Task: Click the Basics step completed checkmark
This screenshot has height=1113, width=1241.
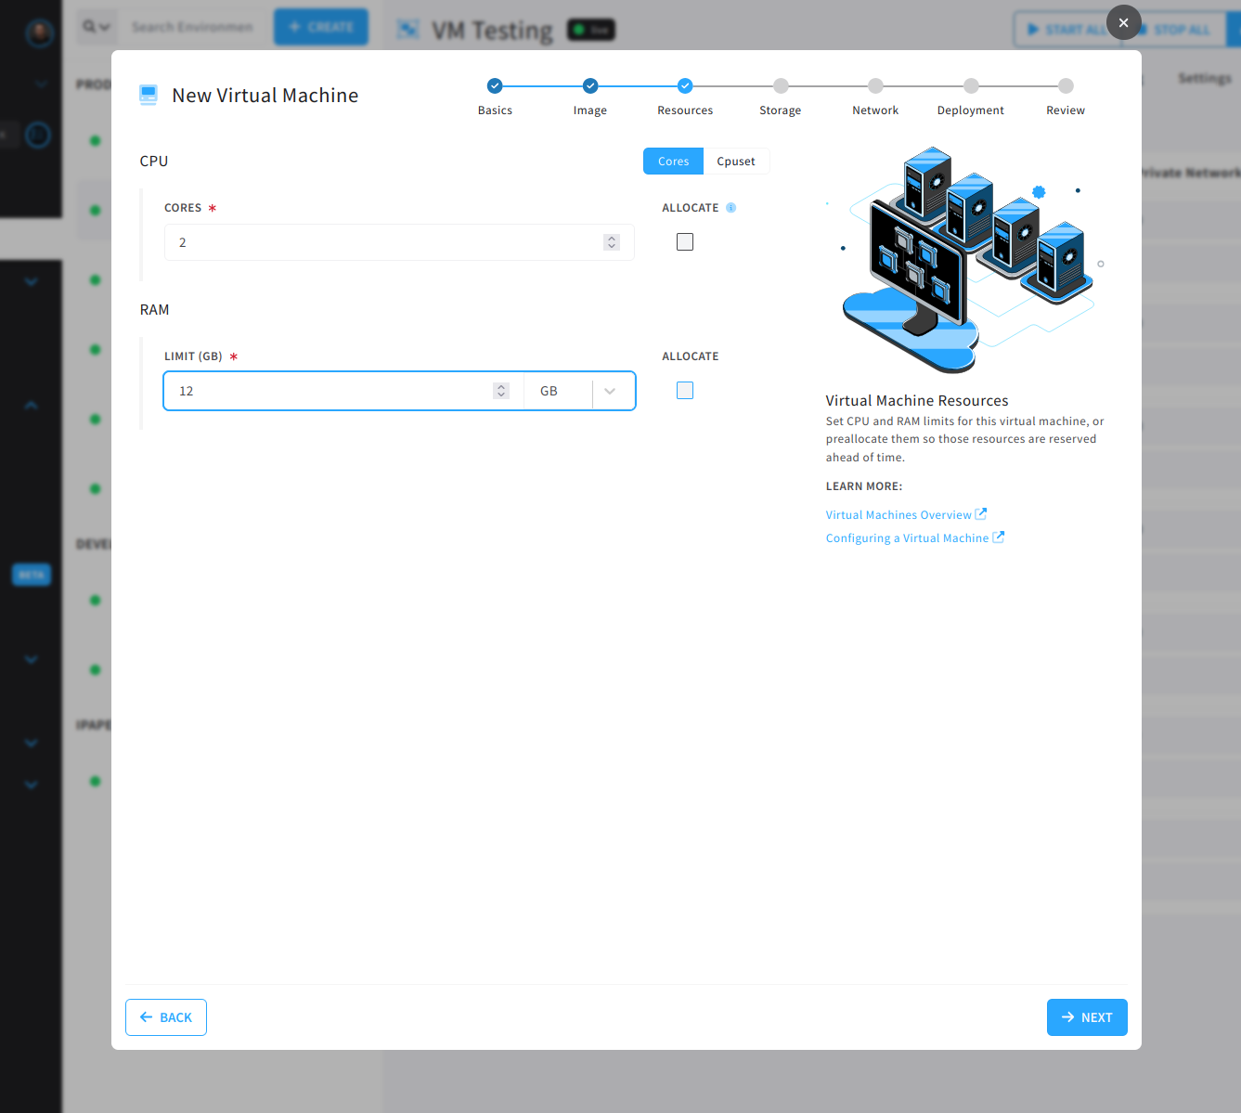Action: (x=495, y=84)
